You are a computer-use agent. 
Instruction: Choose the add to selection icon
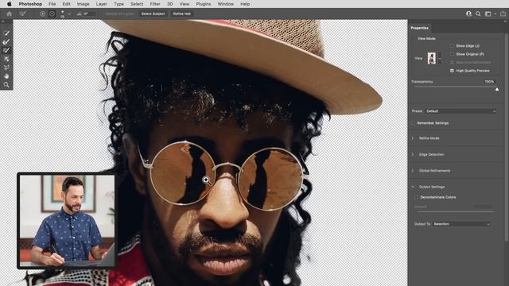[42, 14]
